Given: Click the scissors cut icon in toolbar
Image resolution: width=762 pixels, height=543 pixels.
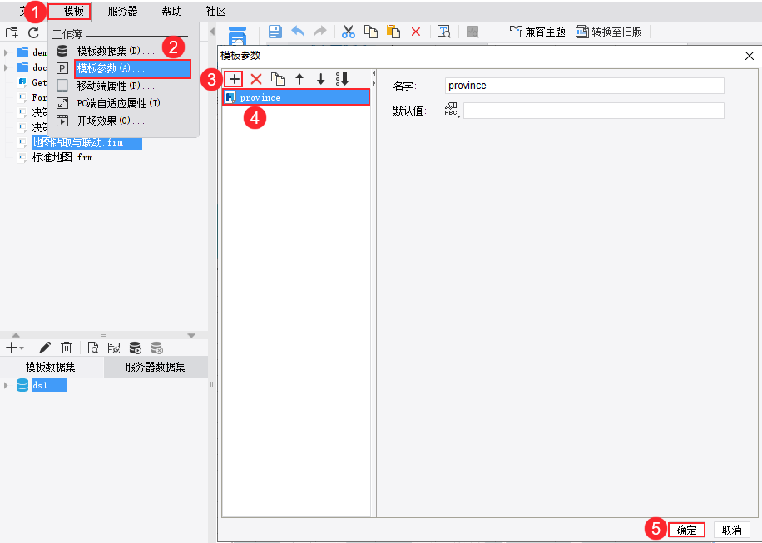Looking at the screenshot, I should click(348, 32).
